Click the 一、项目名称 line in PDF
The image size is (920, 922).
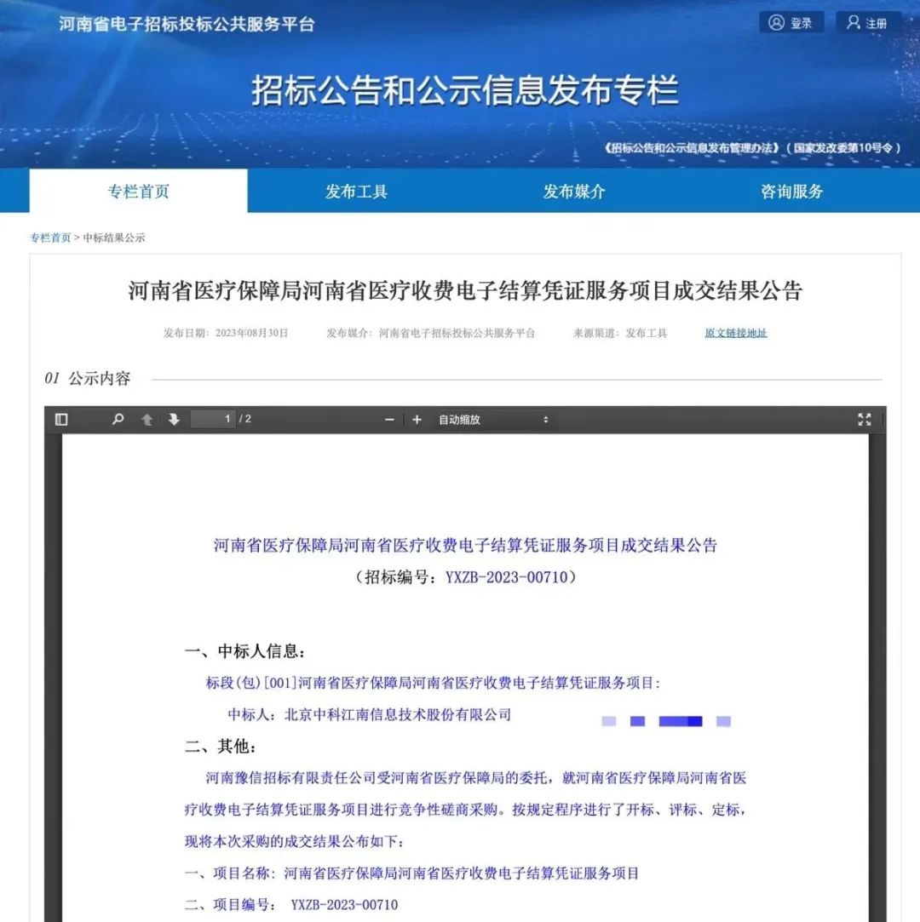(411, 873)
